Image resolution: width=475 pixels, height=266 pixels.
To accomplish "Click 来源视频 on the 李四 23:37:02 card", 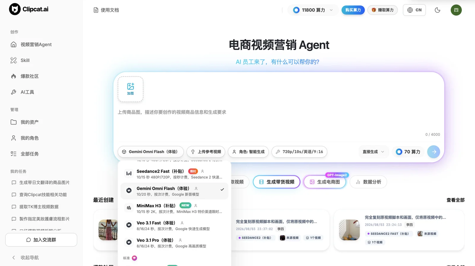I will coord(289,238).
